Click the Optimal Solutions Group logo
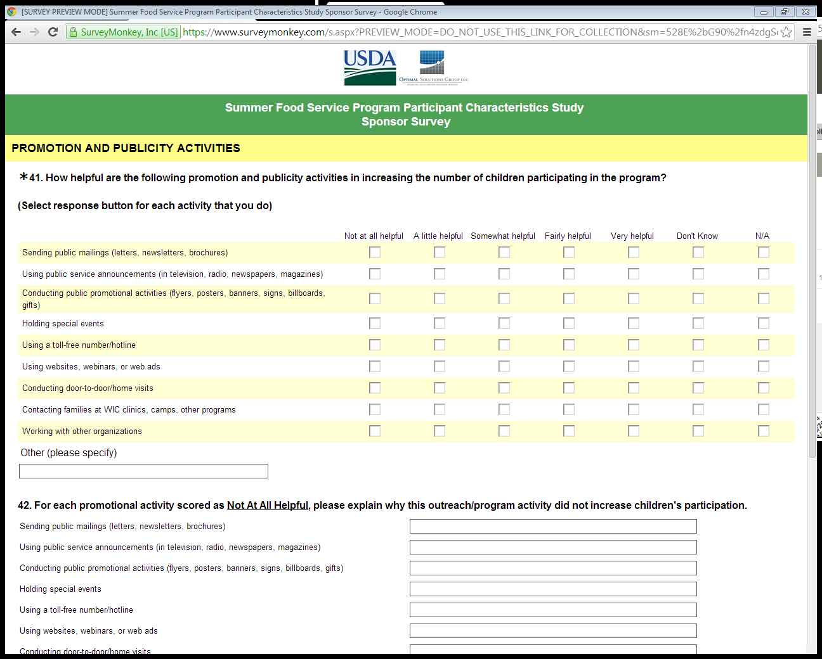The height and width of the screenshot is (659, 822). [x=433, y=68]
